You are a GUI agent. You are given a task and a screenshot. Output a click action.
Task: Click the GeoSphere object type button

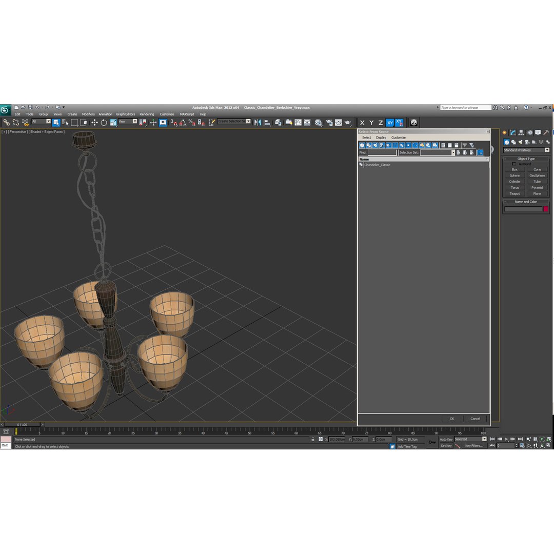(x=537, y=175)
